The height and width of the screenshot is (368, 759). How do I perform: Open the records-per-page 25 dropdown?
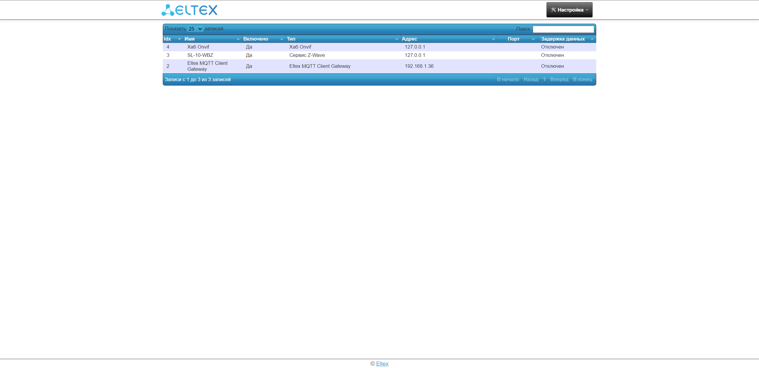(x=195, y=29)
